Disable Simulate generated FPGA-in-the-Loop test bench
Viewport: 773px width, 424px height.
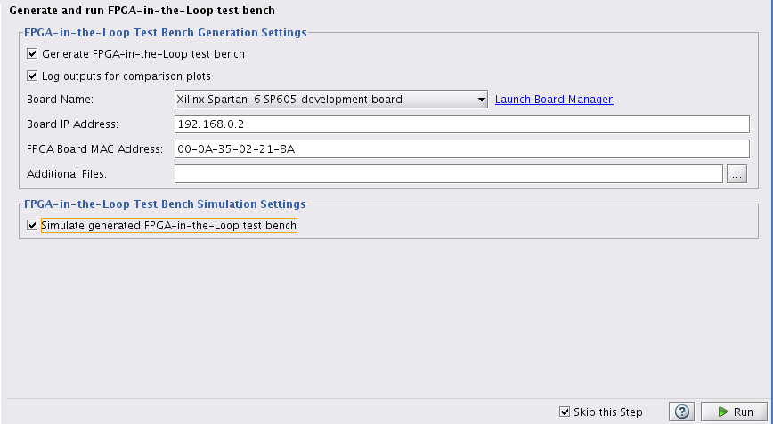pos(33,226)
